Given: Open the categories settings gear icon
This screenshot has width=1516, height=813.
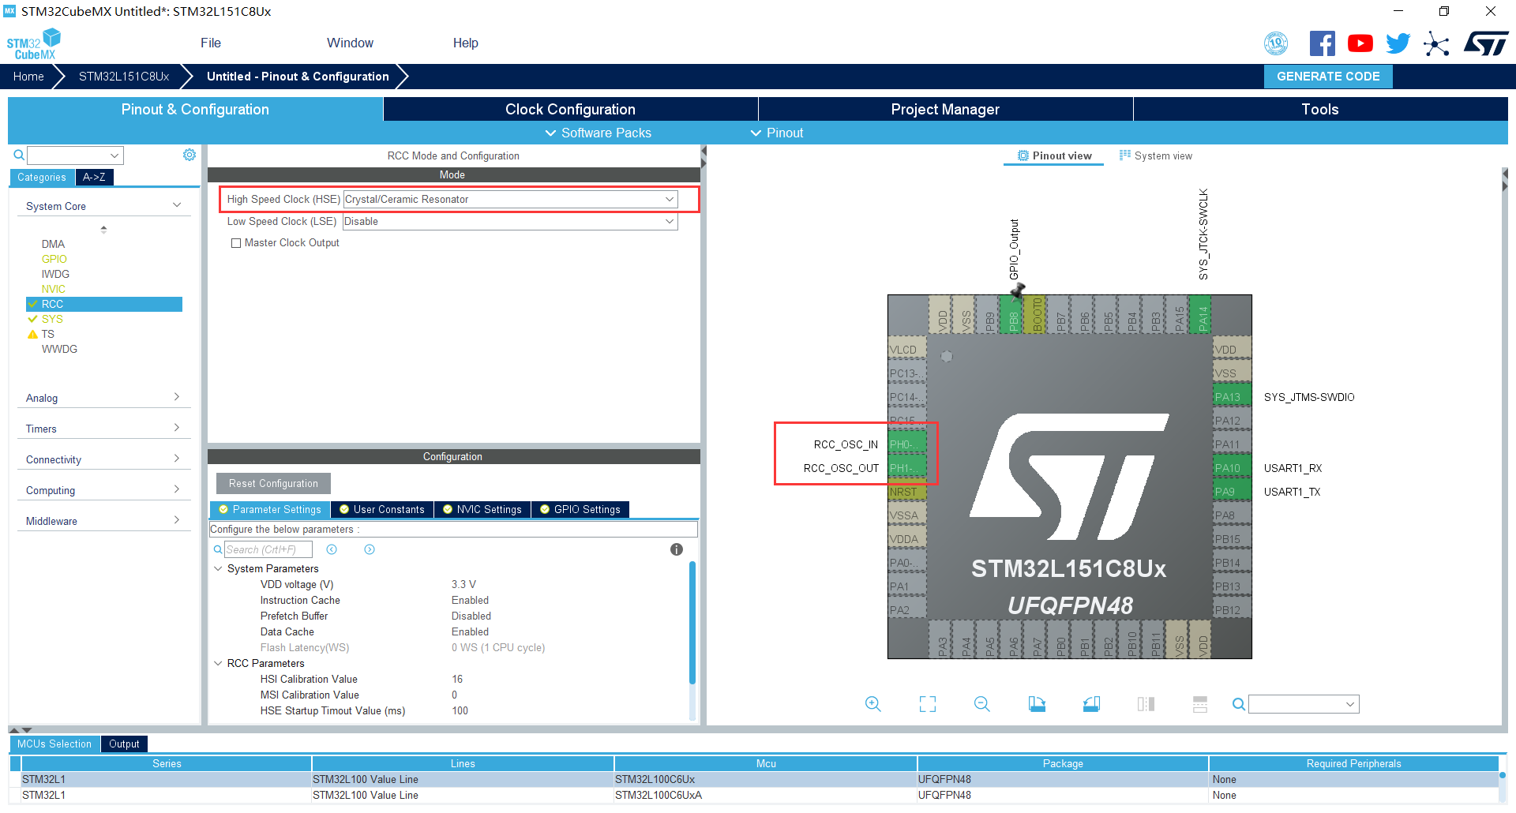Looking at the screenshot, I should coord(189,155).
